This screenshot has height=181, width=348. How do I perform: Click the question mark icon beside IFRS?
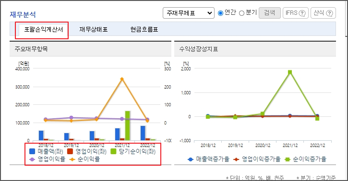coord(302,13)
